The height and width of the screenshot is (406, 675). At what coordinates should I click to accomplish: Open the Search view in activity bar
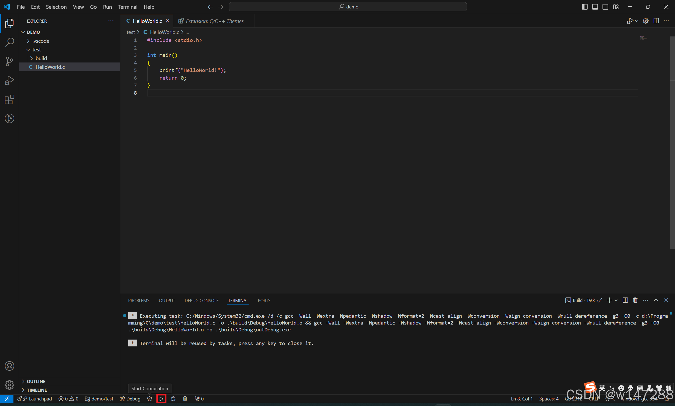[9, 42]
